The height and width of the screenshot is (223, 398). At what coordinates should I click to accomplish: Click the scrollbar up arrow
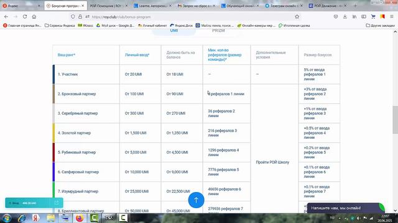coord(395,32)
